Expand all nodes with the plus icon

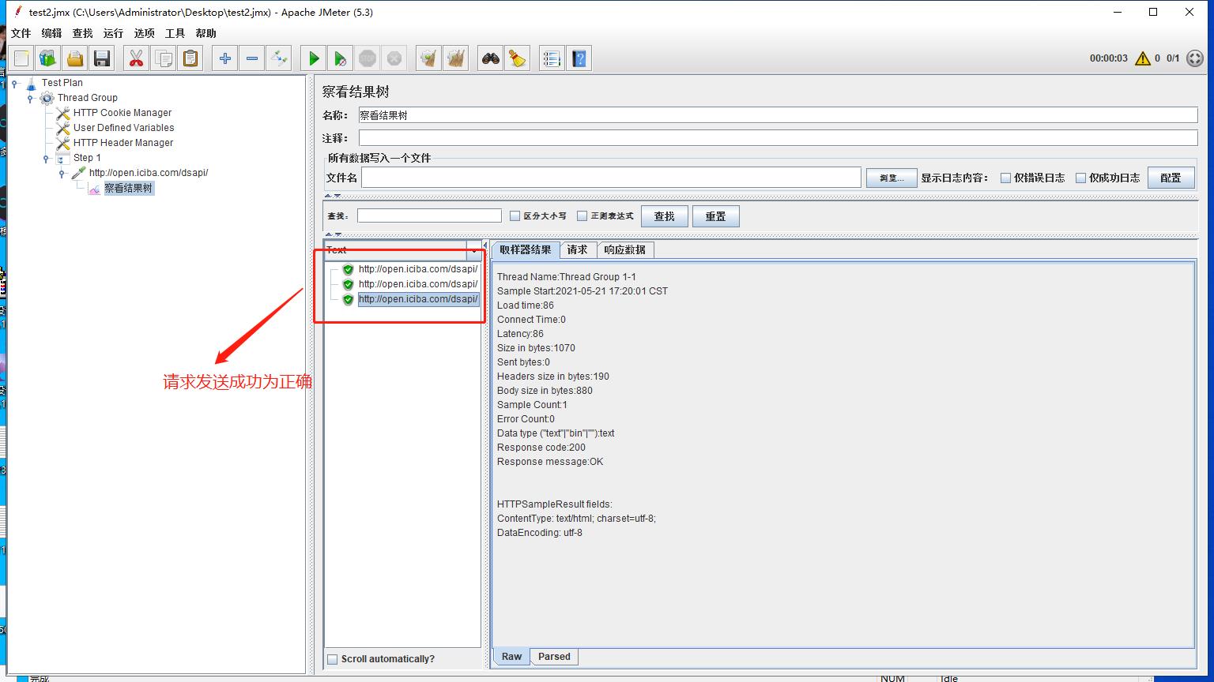[225, 58]
